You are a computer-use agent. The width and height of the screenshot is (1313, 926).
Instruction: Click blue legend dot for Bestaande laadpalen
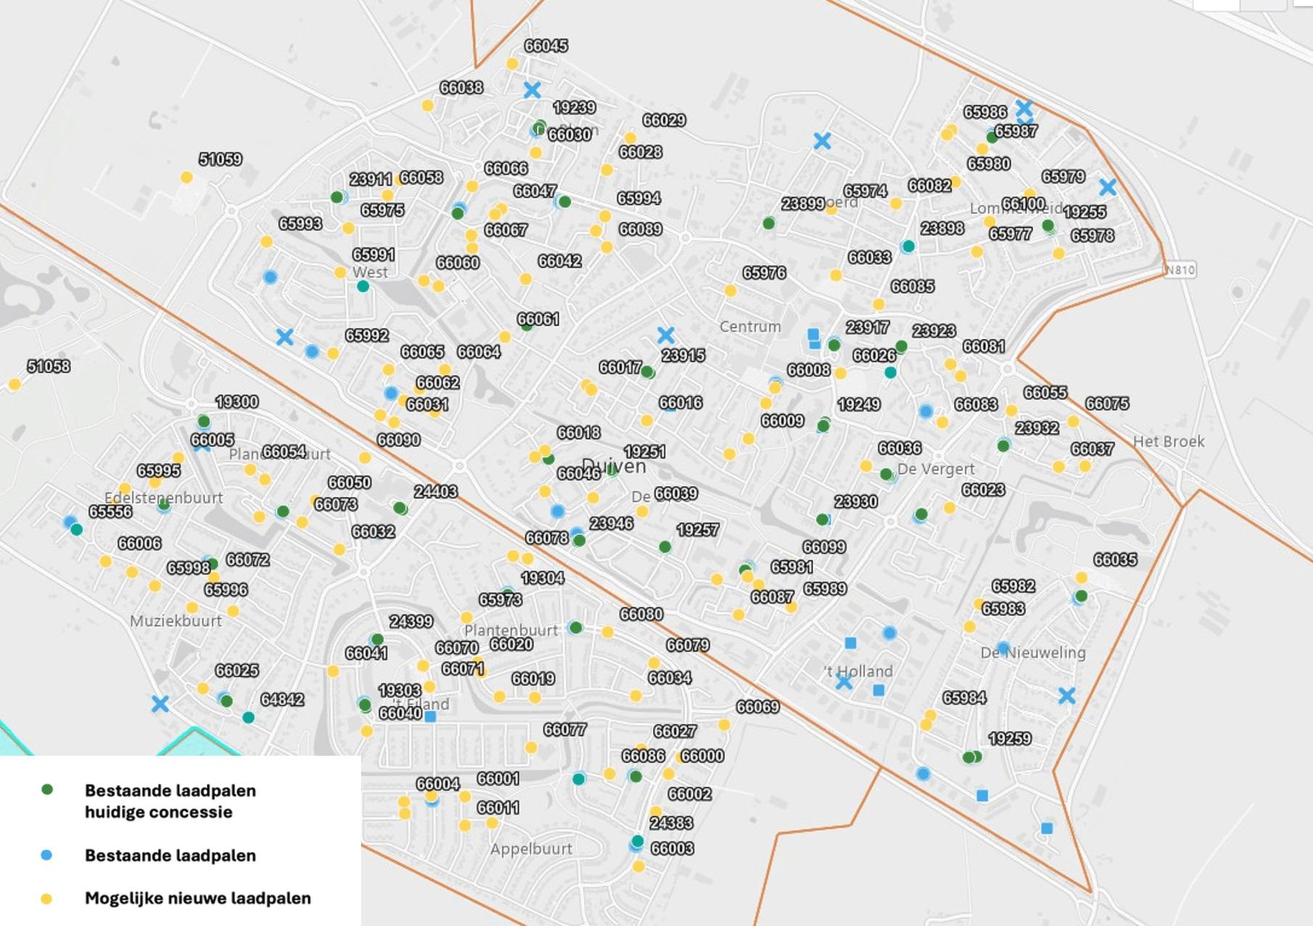(47, 855)
